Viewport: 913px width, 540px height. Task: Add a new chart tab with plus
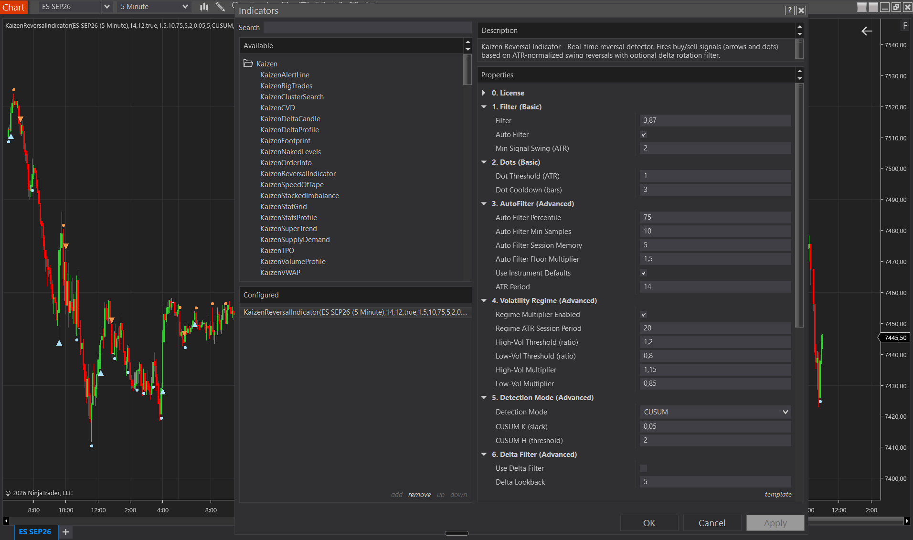pos(65,532)
